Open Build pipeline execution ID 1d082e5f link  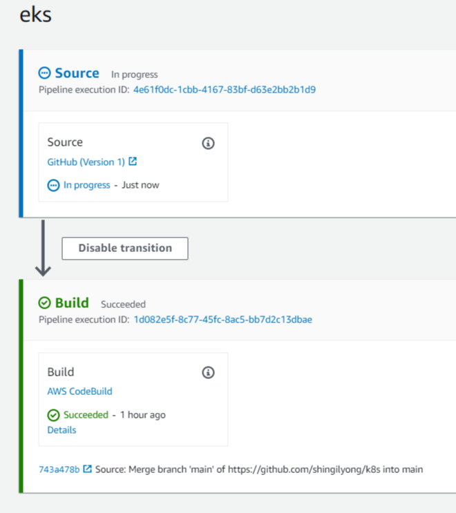click(x=223, y=320)
